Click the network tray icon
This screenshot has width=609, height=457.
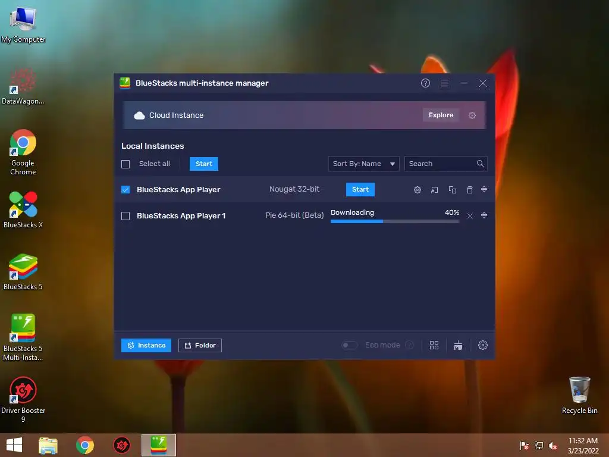[x=539, y=446]
